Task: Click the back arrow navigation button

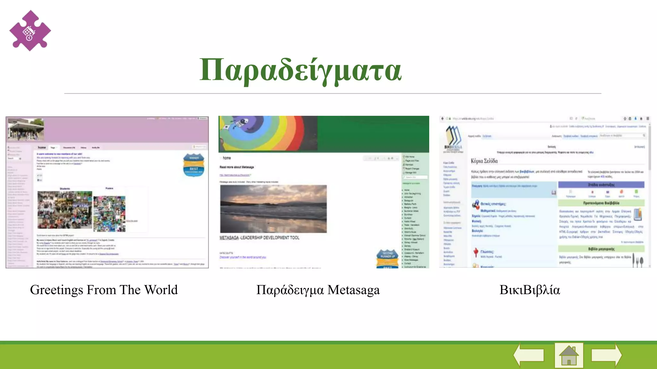Action: tap(529, 355)
